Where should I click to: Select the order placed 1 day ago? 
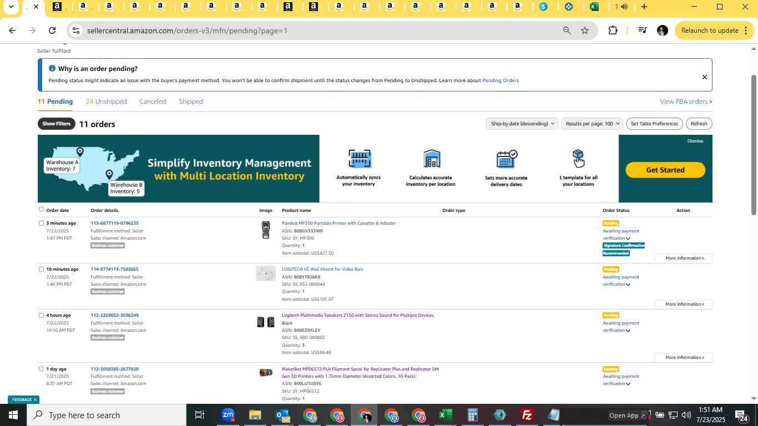click(41, 369)
